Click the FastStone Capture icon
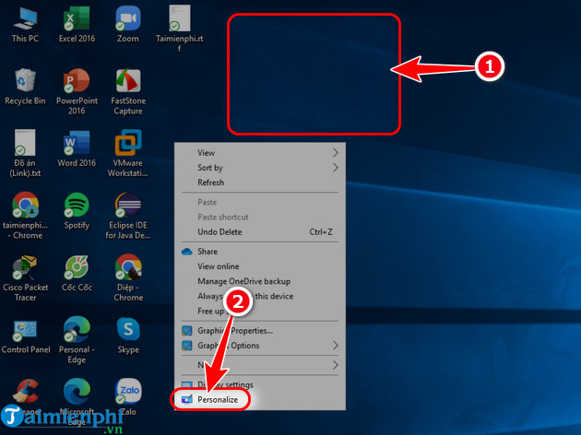Viewport: 581px width, 435px height. (128, 80)
